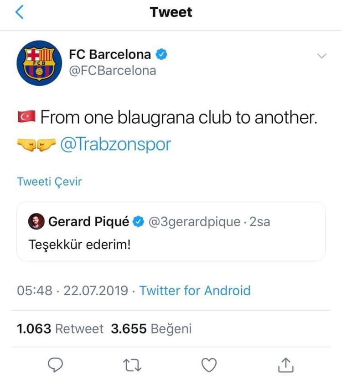
Task: Open the @FCBarcelona handle
Action: (x=112, y=71)
